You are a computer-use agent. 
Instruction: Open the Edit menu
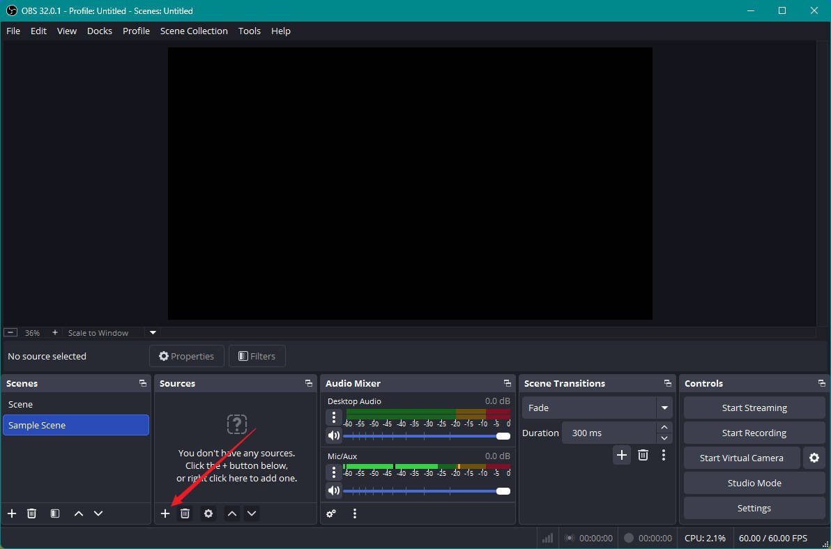[38, 31]
